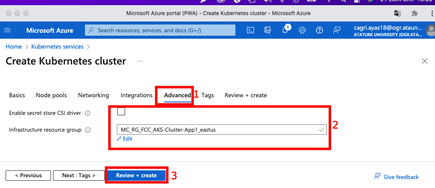Open the portal Settings gear
The image size is (435, 188).
tap(302, 30)
